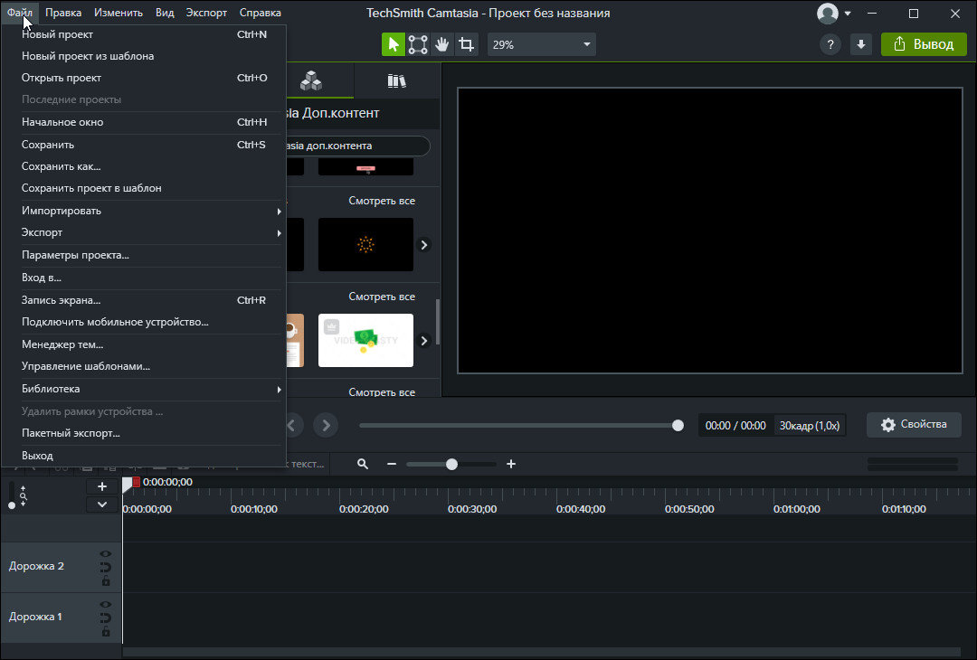Activate the Pan hand tool
The height and width of the screenshot is (660, 977).
coord(442,44)
